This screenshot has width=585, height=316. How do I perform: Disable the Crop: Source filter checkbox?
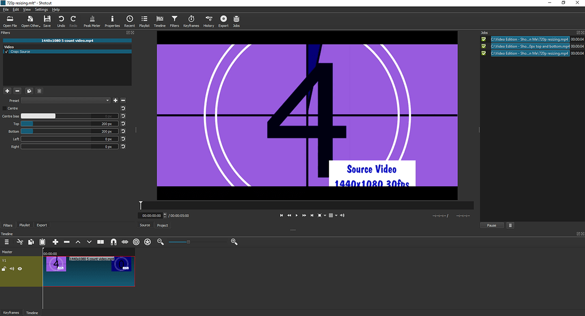(x=6, y=52)
